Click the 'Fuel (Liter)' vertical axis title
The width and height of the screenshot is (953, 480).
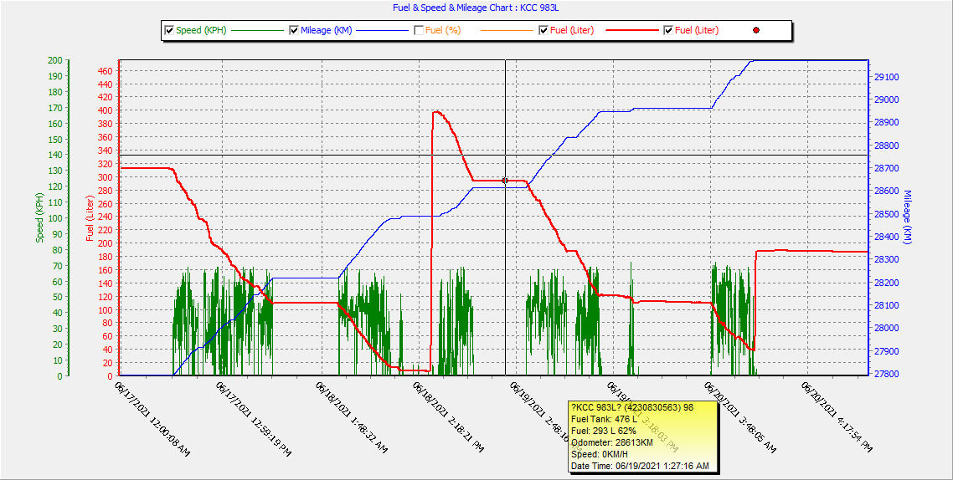click(90, 217)
